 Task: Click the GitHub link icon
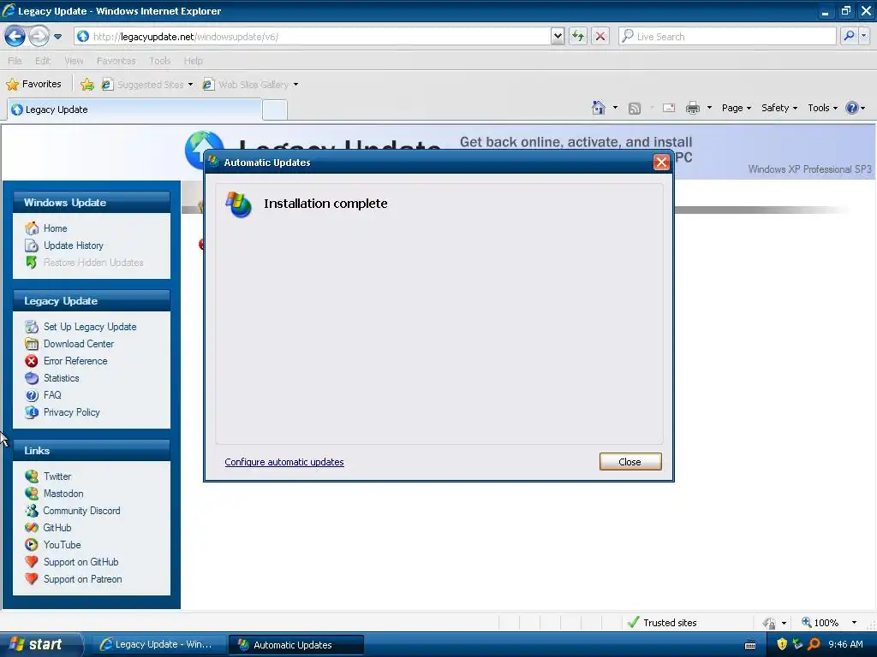pyautogui.click(x=32, y=528)
